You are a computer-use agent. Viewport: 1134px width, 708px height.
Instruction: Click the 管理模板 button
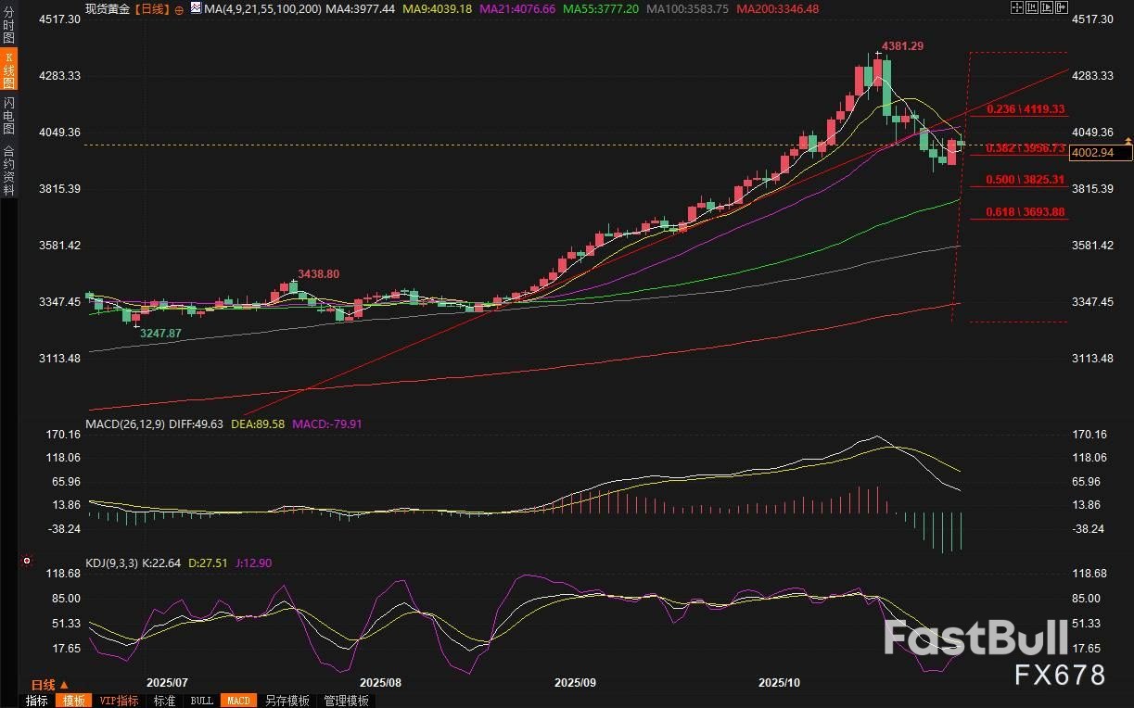click(x=344, y=701)
